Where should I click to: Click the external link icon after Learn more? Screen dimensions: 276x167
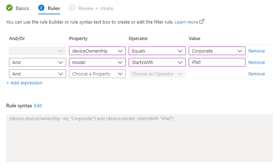(202, 22)
